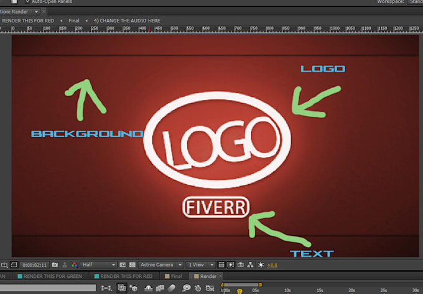Toggle the Pixel Aspect Ratio Correction icon

(221, 265)
